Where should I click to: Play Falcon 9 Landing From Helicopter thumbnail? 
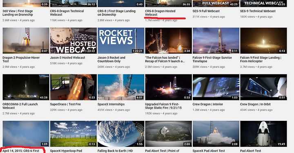coord(263,41)
